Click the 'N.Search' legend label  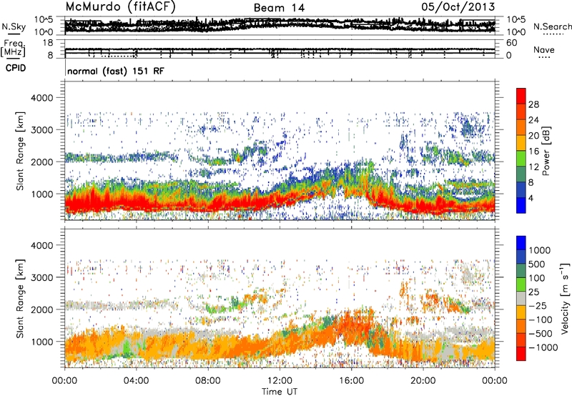tap(552, 26)
